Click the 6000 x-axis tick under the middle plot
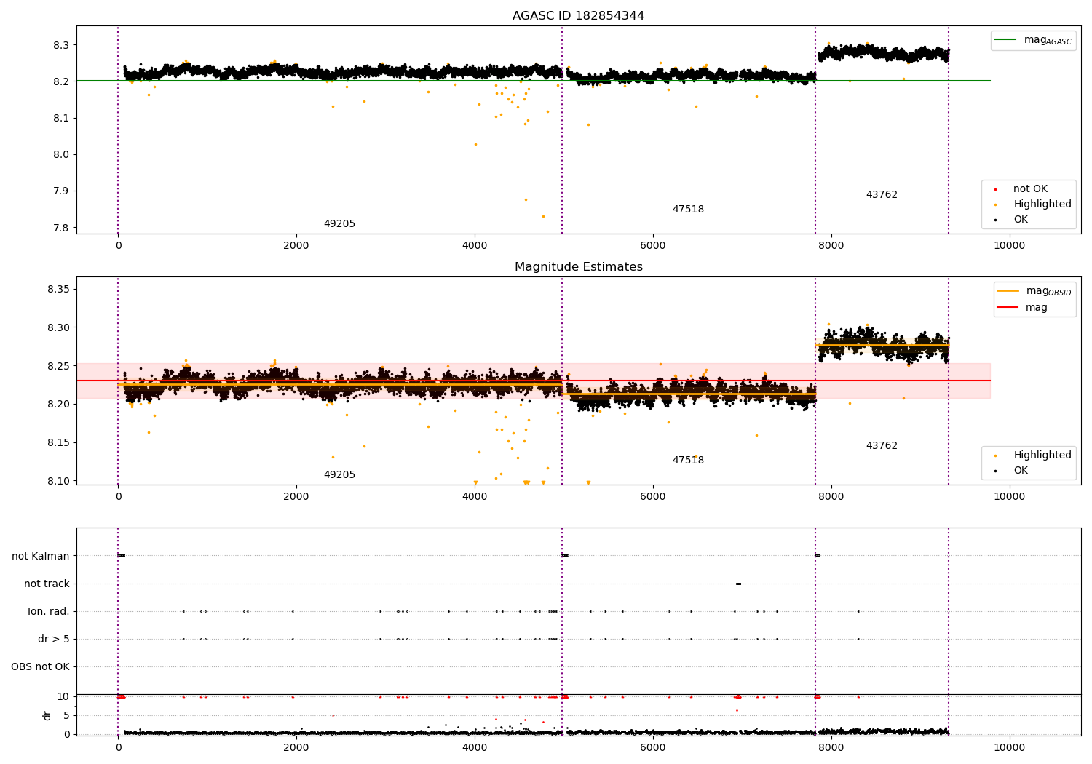This screenshot has height=764, width=1092. click(x=653, y=497)
